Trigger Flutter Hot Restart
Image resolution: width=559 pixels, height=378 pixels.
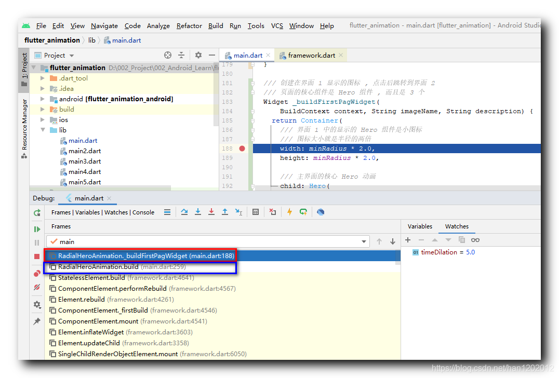[x=303, y=212]
